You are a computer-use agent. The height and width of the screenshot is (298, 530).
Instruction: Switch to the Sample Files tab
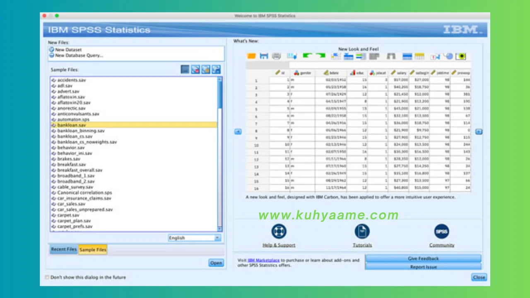tap(93, 250)
